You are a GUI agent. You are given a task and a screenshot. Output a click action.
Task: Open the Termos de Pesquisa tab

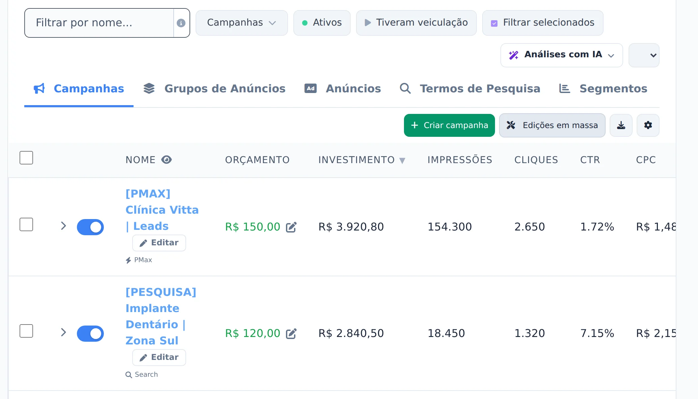[470, 89]
